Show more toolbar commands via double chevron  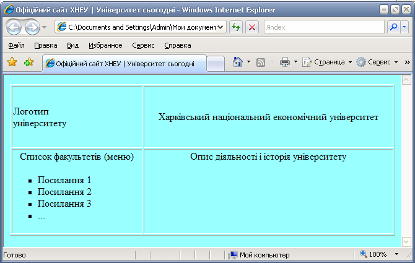pyautogui.click(x=408, y=62)
